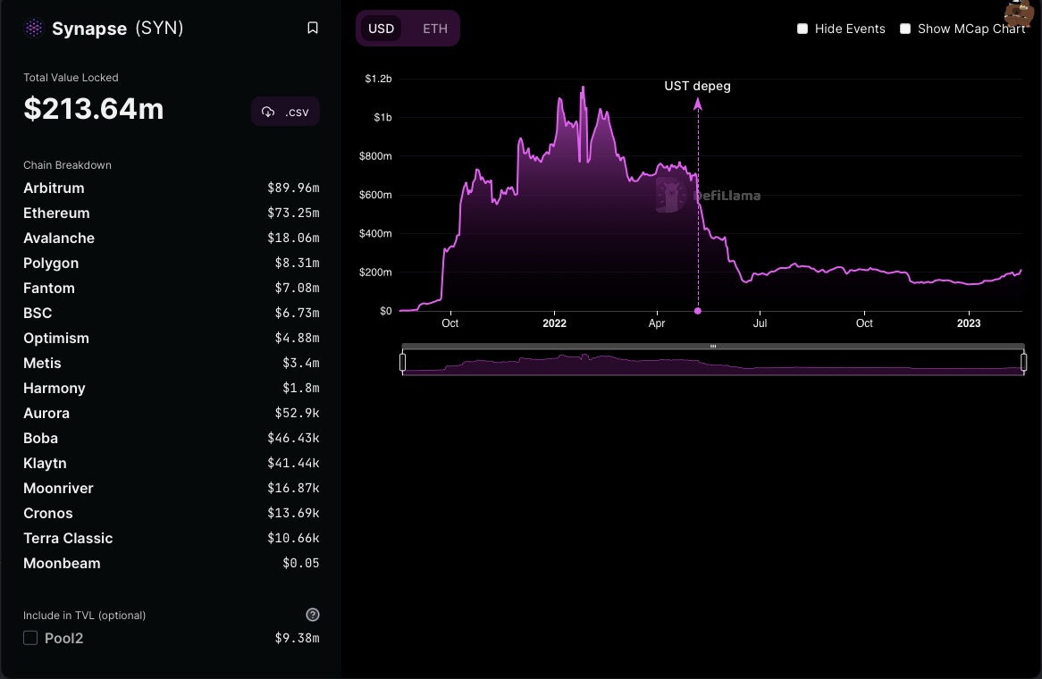
Task: Switch chart denomination to ETH
Action: coord(435,29)
